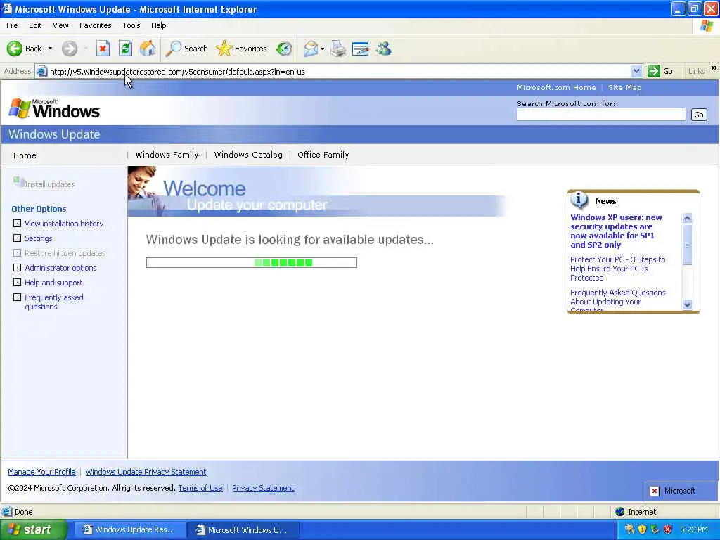Open Terms of Use link
The image size is (720, 540).
(200, 488)
